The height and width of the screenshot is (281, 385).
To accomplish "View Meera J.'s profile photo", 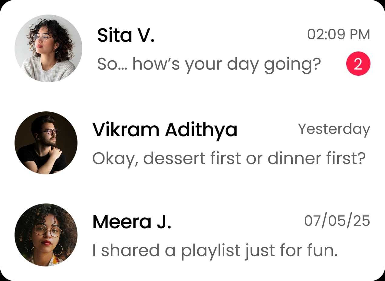I will [46, 235].
